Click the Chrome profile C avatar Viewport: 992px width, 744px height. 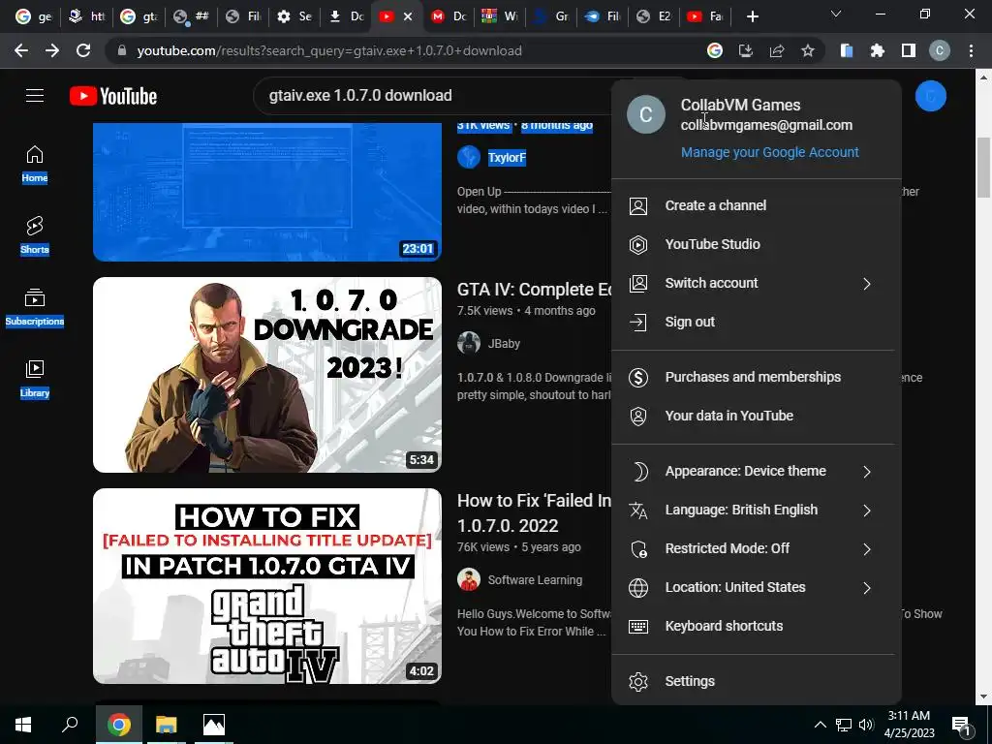[940, 50]
